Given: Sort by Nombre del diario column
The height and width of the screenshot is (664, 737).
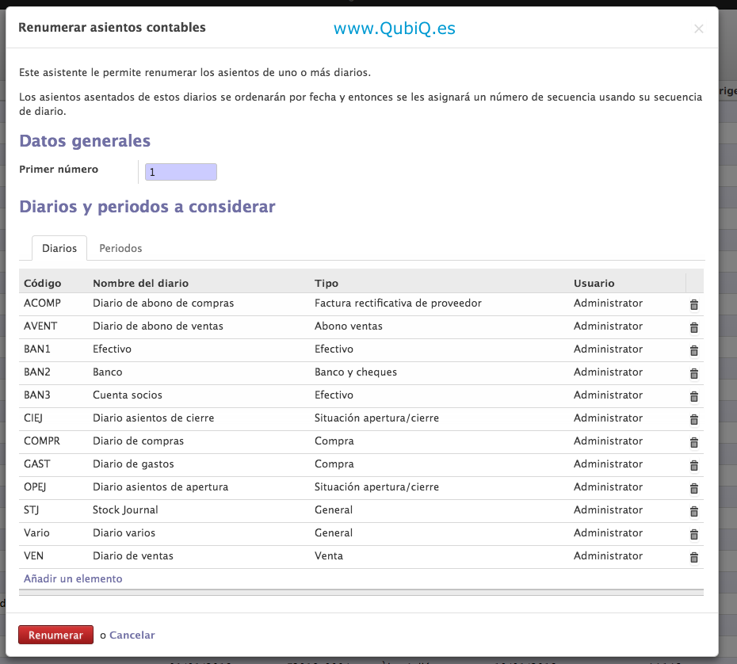Looking at the screenshot, I should click(140, 283).
